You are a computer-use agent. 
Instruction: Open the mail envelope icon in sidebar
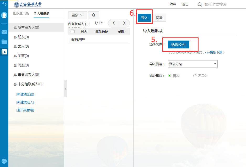tap(4, 32)
